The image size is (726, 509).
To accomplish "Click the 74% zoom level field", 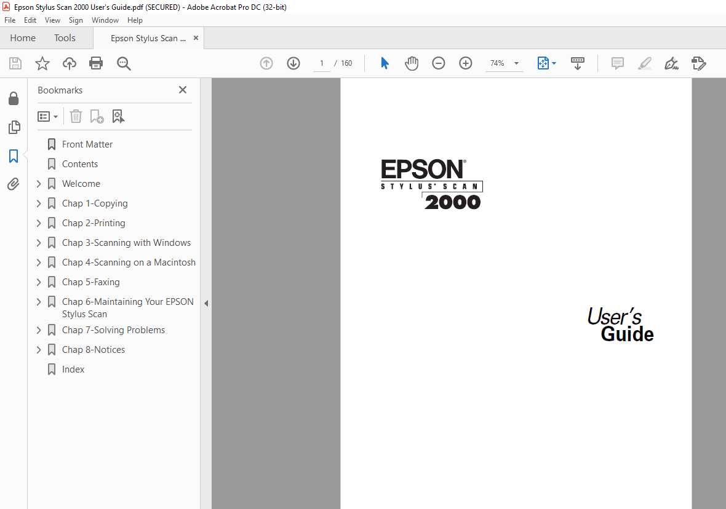I will tap(498, 63).
